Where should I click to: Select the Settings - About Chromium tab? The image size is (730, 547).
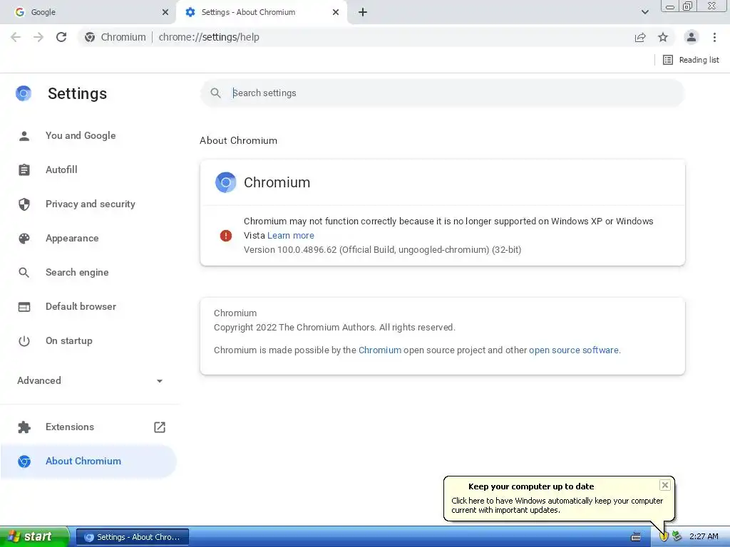click(261, 12)
